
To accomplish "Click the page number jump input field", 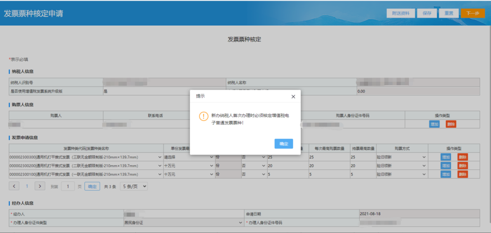I will (68, 187).
